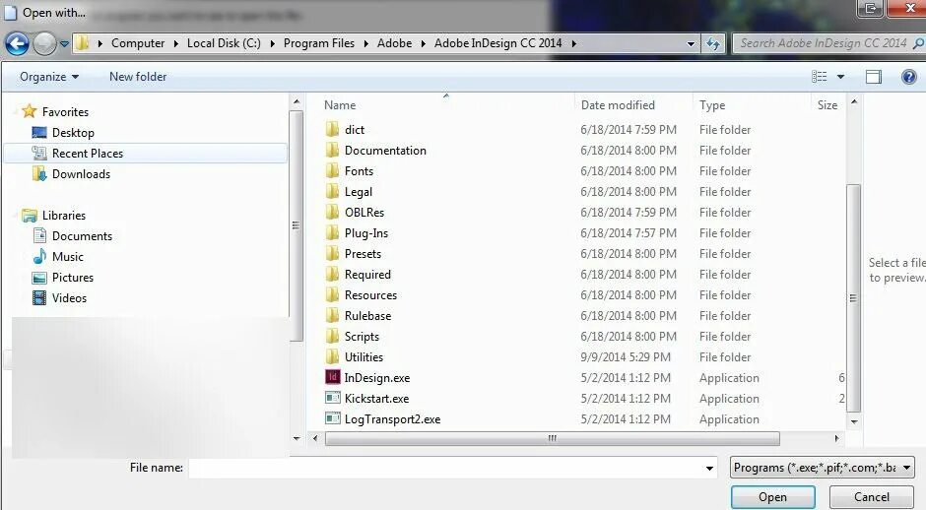Open the Programs file type filter dropdown

(x=822, y=468)
